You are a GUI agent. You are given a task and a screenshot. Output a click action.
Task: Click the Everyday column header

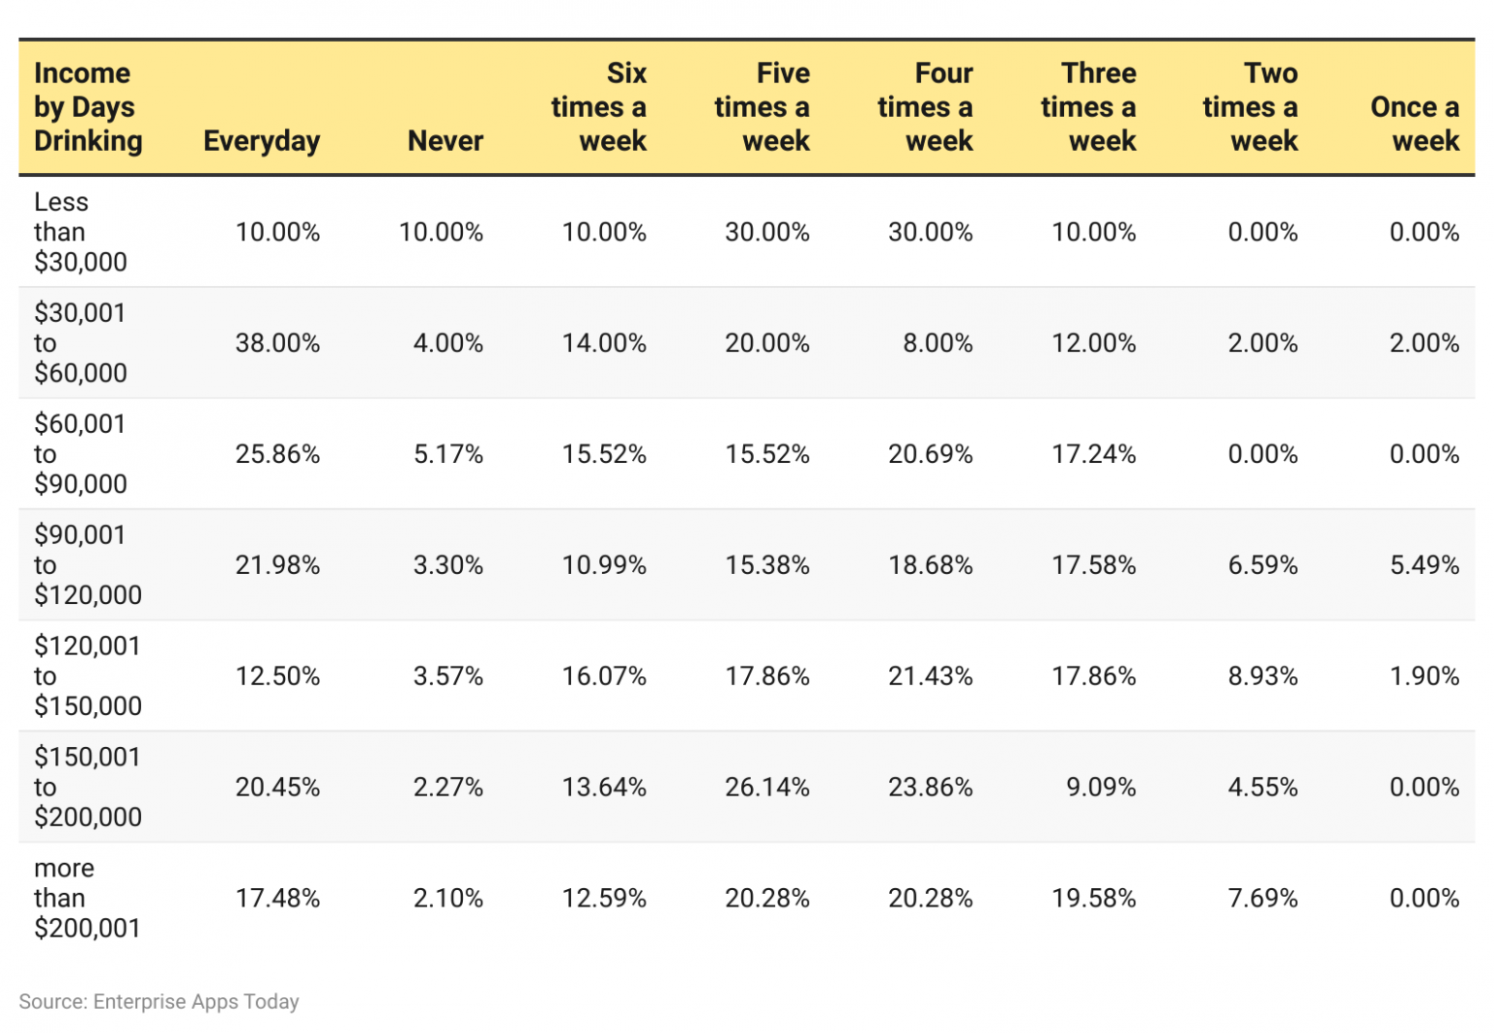pyautogui.click(x=262, y=141)
